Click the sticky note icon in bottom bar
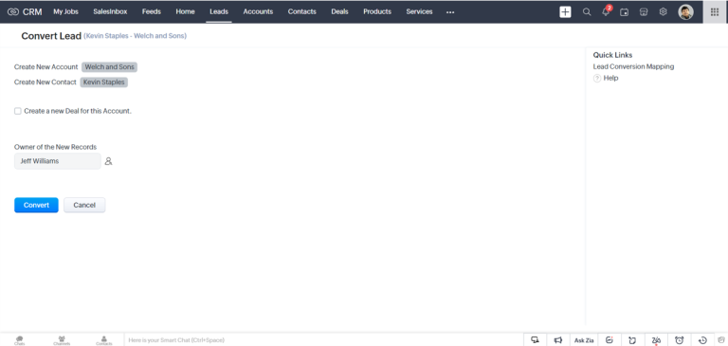The width and height of the screenshot is (728, 346). (632, 340)
